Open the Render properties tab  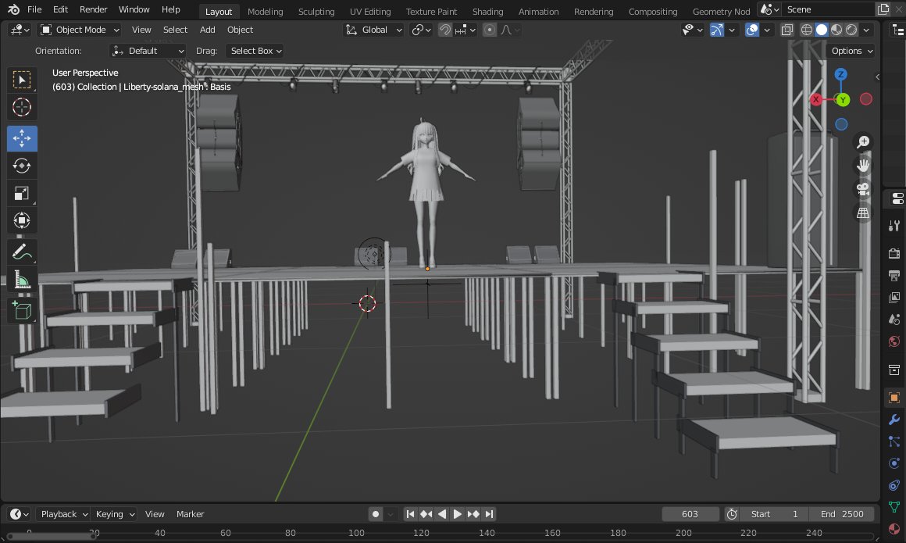894,253
